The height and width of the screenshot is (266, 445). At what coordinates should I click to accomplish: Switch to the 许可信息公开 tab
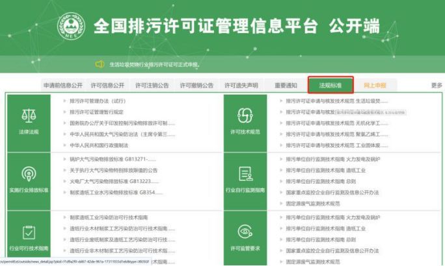tap(107, 85)
